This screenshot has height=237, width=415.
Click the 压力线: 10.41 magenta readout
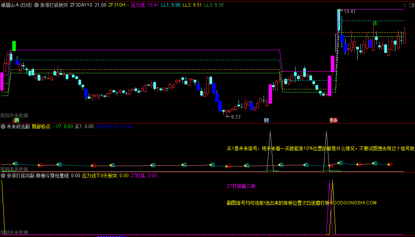(x=145, y=5)
